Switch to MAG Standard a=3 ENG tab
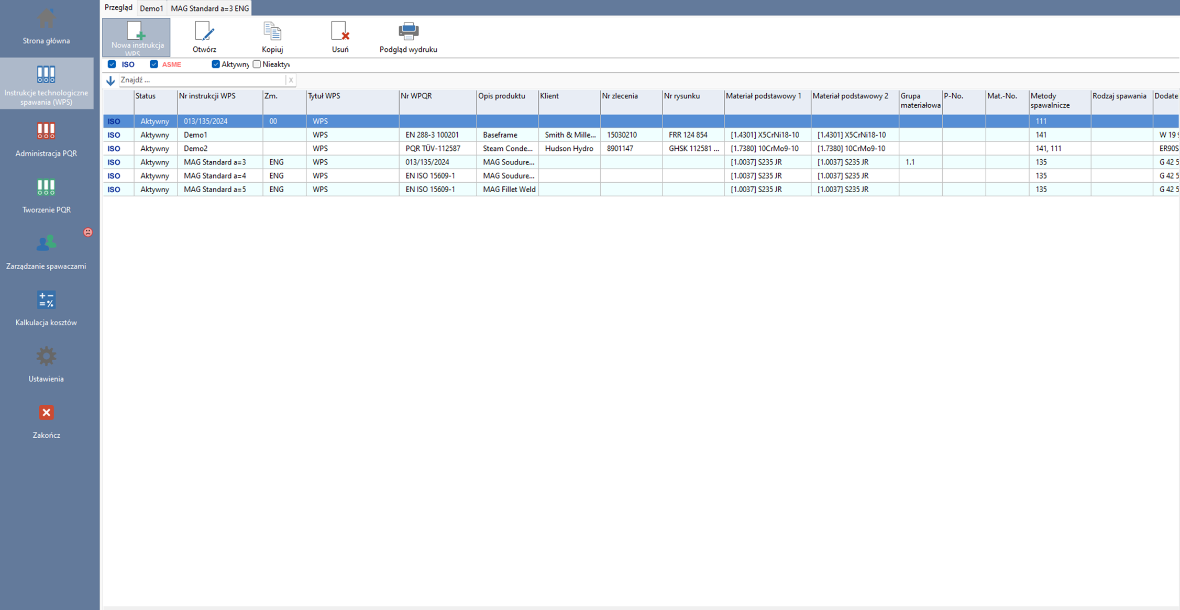 coord(209,8)
